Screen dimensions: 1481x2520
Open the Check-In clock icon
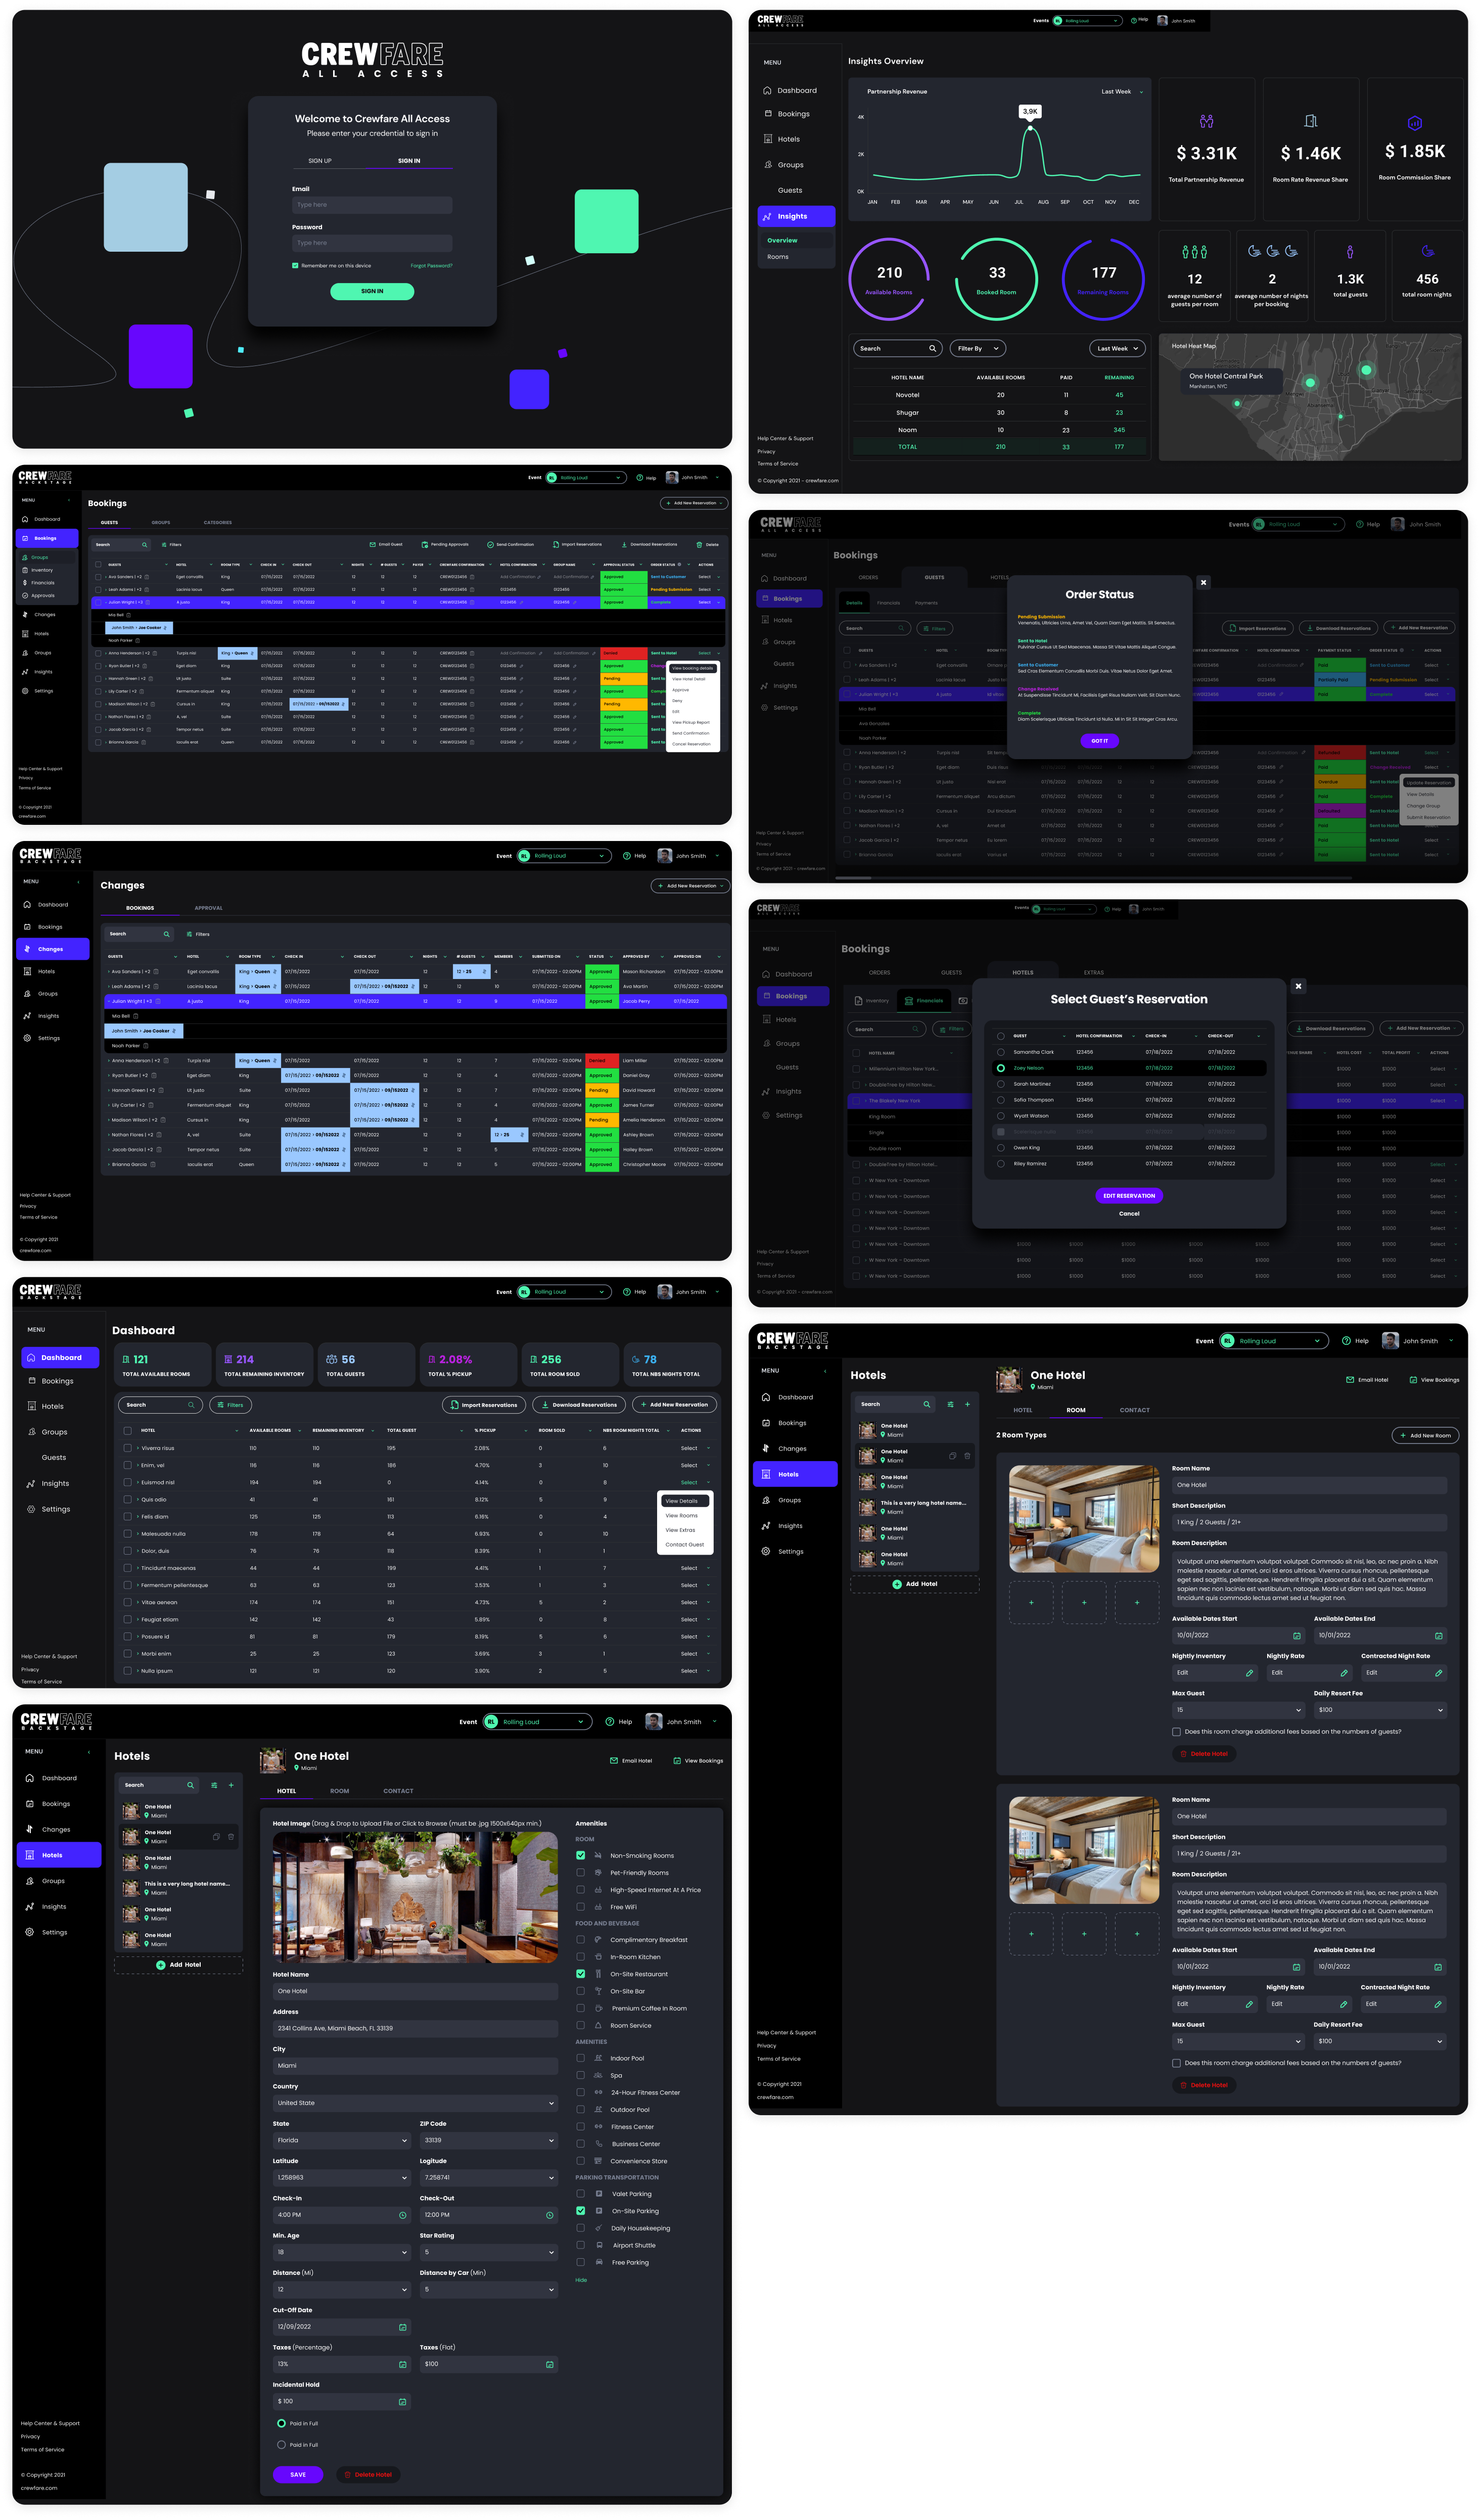pos(403,2215)
